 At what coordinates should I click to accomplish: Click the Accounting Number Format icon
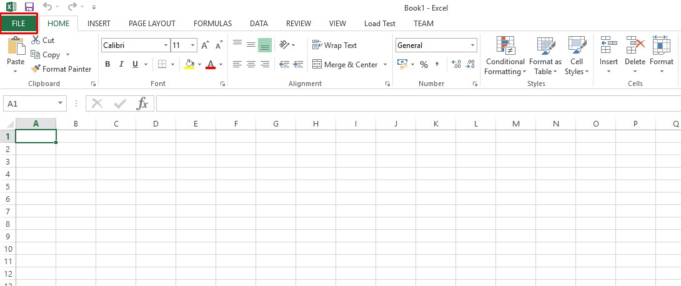click(x=402, y=65)
